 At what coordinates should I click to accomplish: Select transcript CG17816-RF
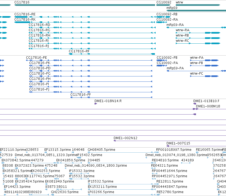pyautogui.click(x=79, y=51)
